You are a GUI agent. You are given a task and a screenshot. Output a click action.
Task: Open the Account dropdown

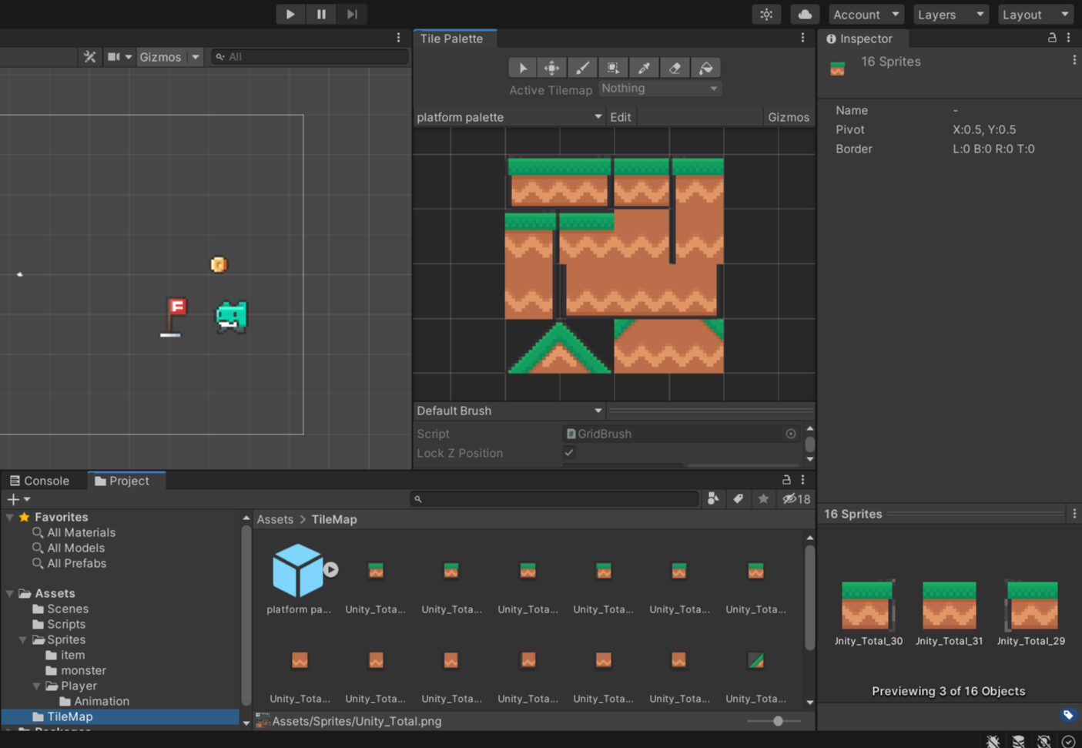coord(866,15)
